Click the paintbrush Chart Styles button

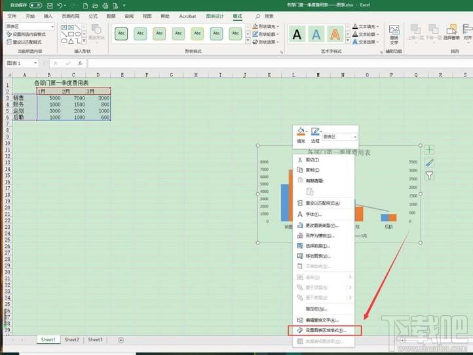pos(429,163)
